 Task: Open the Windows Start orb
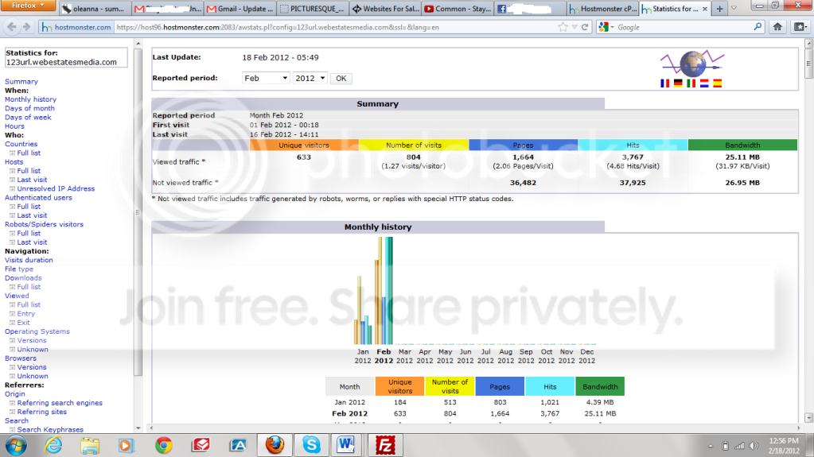[16, 445]
